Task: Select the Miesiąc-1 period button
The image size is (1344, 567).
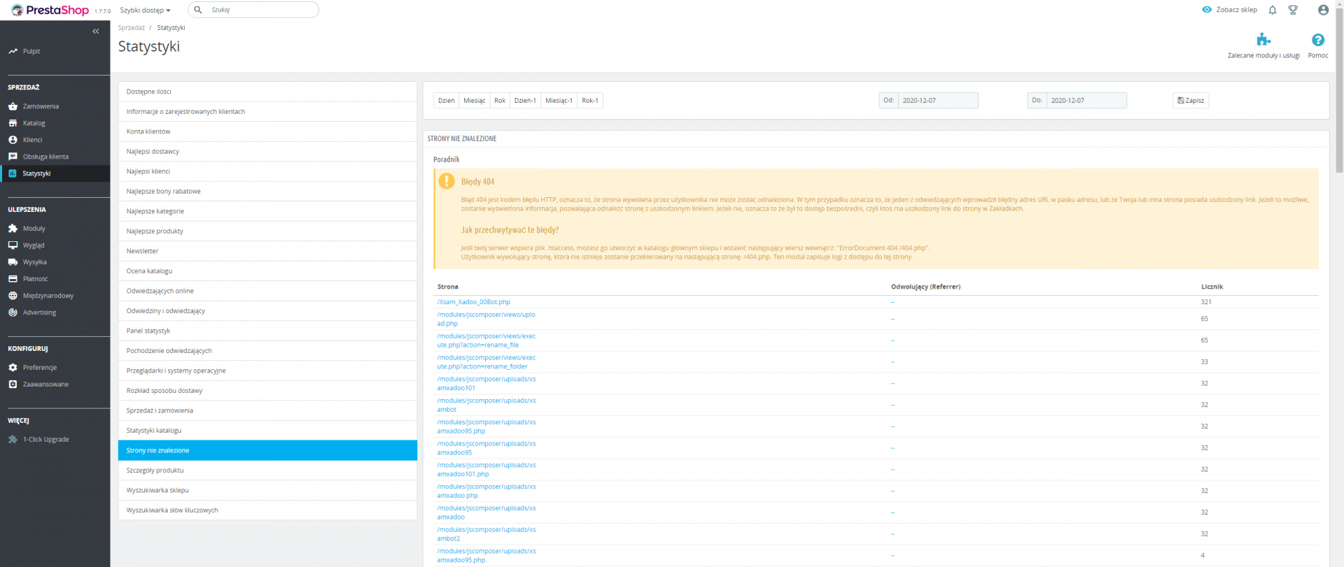Action: [559, 101]
